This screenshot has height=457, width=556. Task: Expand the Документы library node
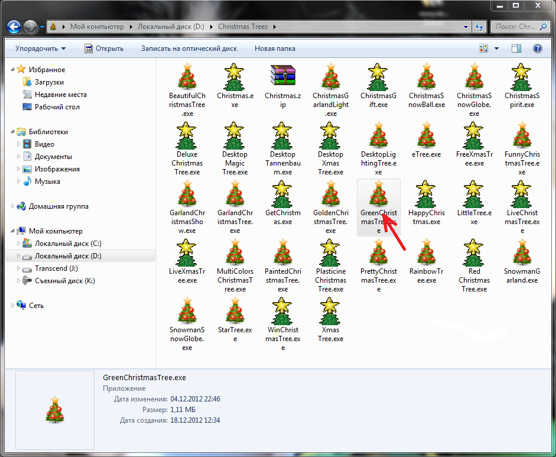tap(19, 157)
